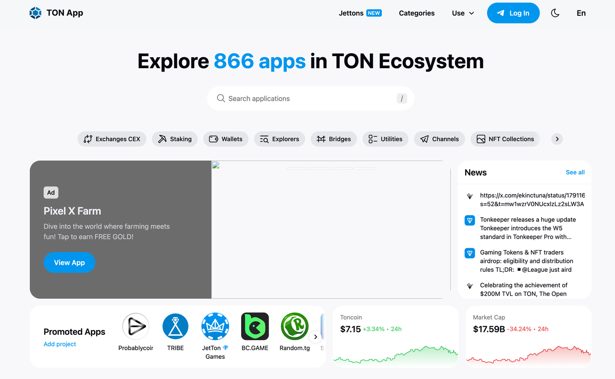Toggle dark mode with the moon icon

pyautogui.click(x=555, y=13)
